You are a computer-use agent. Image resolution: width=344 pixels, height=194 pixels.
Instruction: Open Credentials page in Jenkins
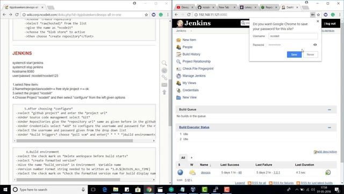[x=190, y=90]
